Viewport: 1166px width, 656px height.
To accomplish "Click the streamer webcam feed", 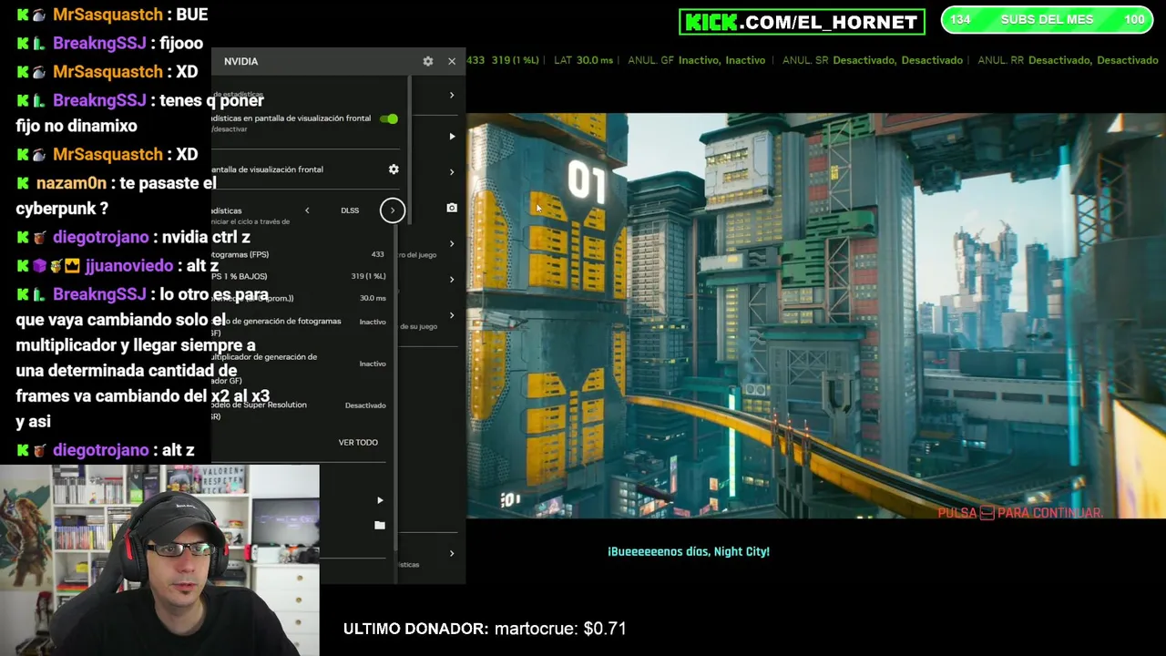I will click(x=159, y=560).
